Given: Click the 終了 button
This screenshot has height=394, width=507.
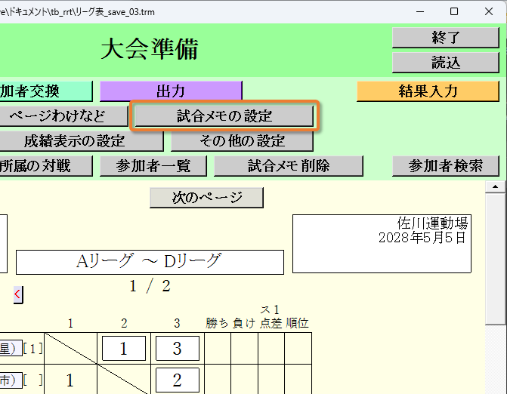Looking at the screenshot, I should point(446,38).
